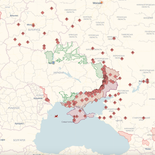155x155 pixels.
Task: Click the Севастополь city label
Action: tap(68, 122)
